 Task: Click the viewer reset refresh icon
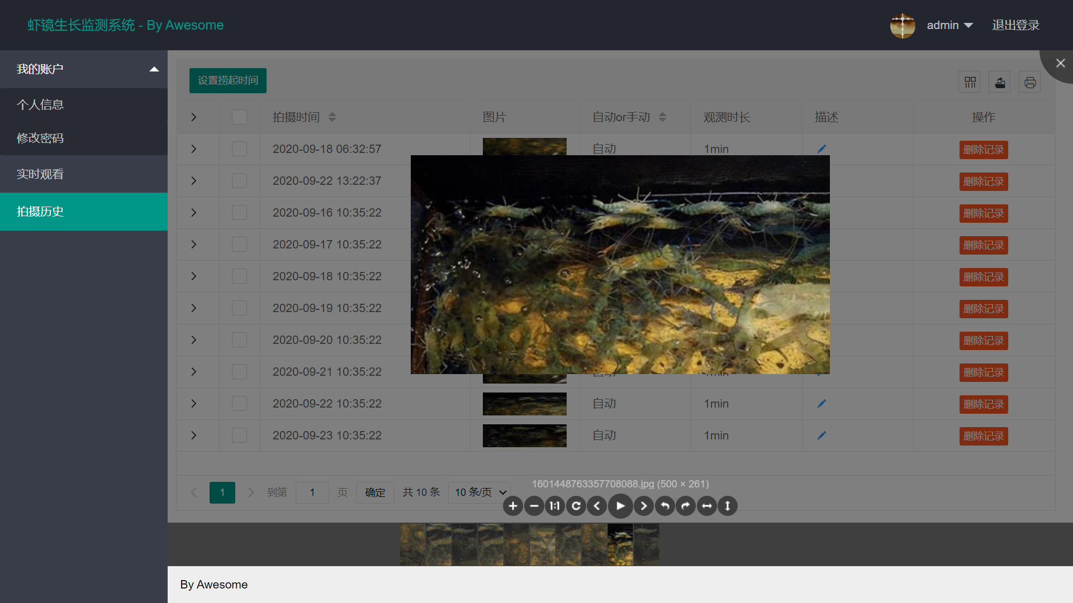(576, 506)
